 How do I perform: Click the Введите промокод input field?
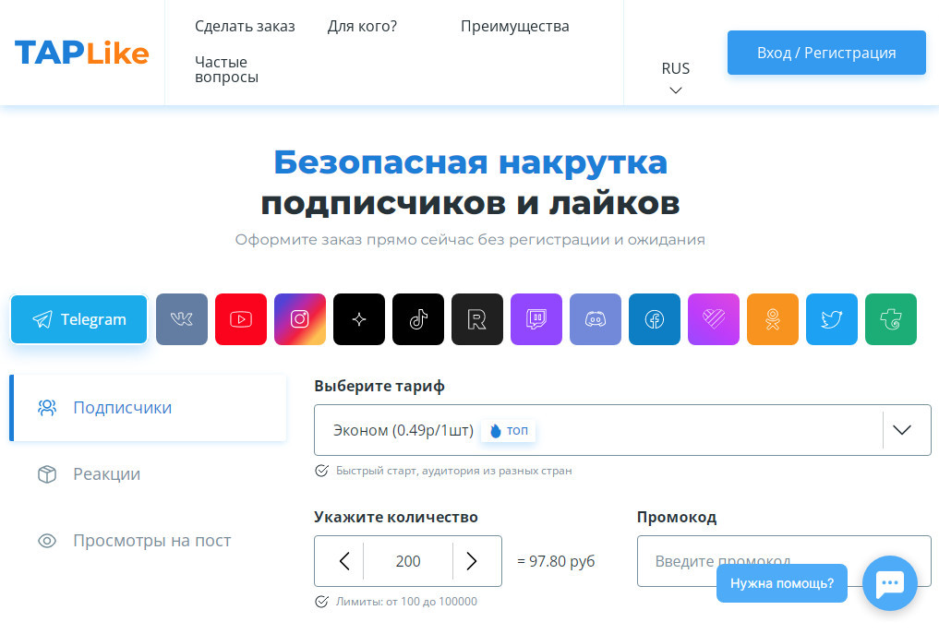pyautogui.click(x=784, y=561)
